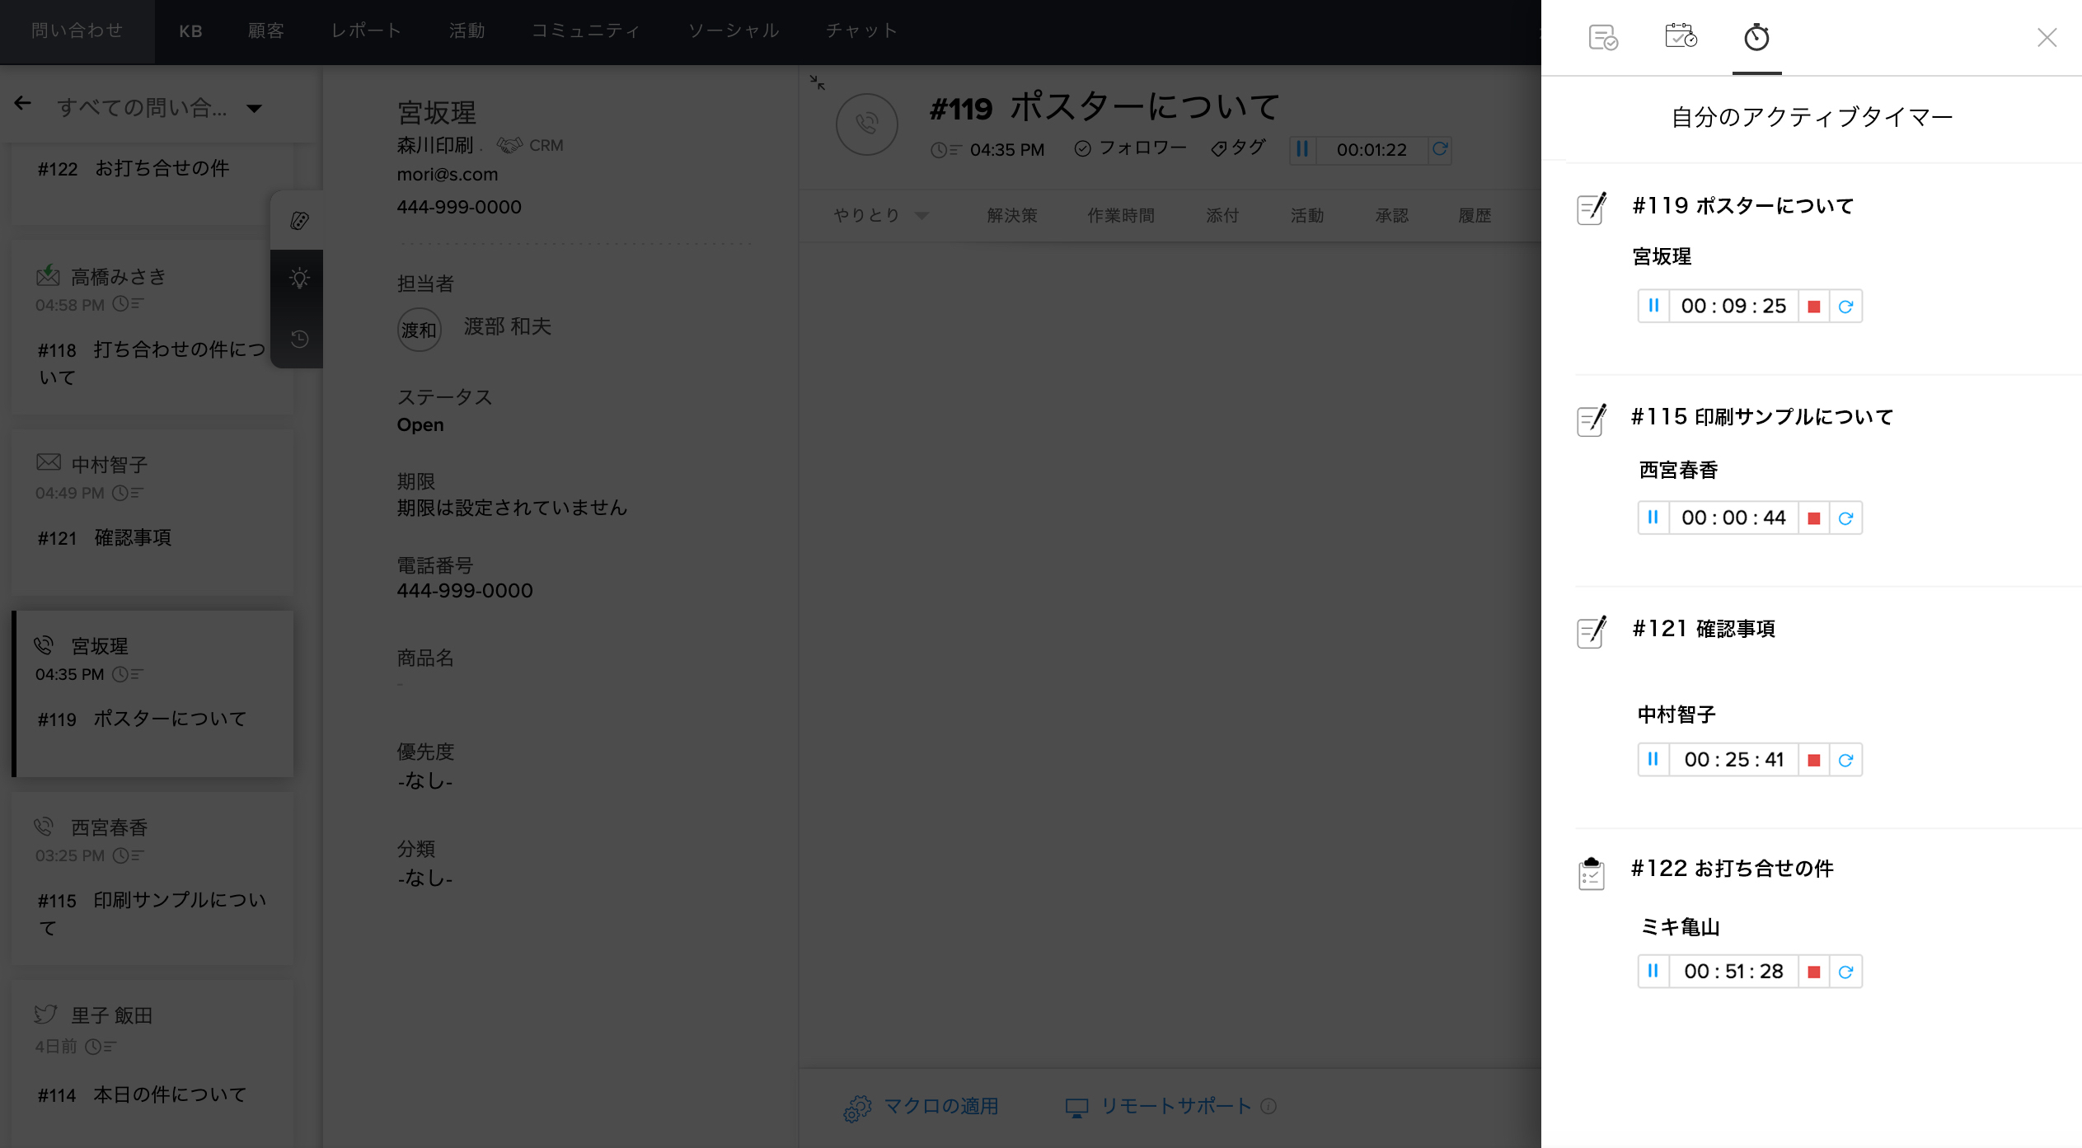Click the info icon beside リモートサポート
2082x1148 pixels.
1269,1107
